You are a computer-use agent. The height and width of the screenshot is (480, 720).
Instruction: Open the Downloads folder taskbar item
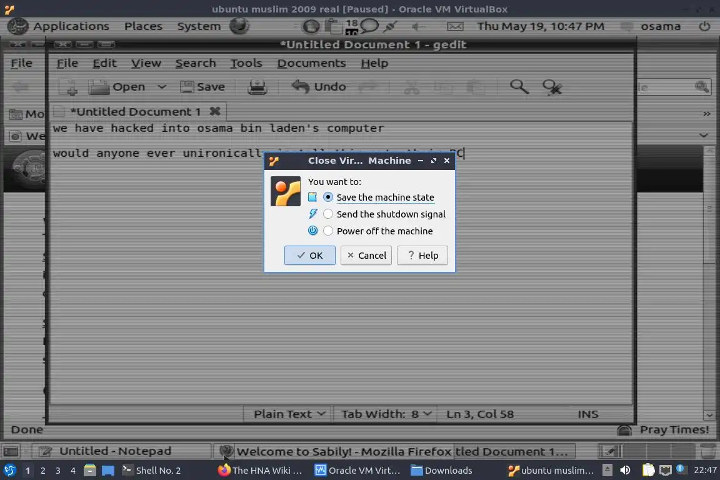441,471
